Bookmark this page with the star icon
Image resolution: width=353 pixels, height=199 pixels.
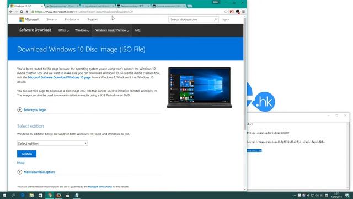point(226,12)
